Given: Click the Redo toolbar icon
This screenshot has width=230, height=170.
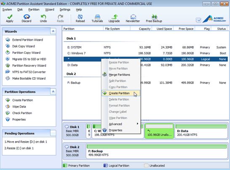Looking at the screenshot, I should (x=60, y=17).
